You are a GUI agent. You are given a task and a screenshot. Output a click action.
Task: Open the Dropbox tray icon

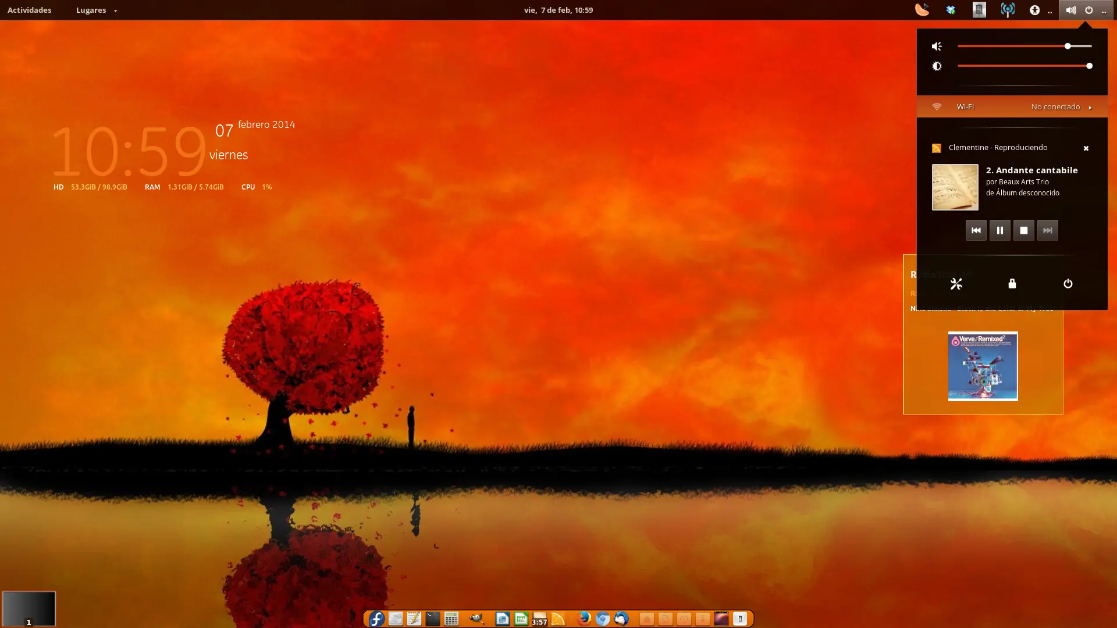click(951, 10)
